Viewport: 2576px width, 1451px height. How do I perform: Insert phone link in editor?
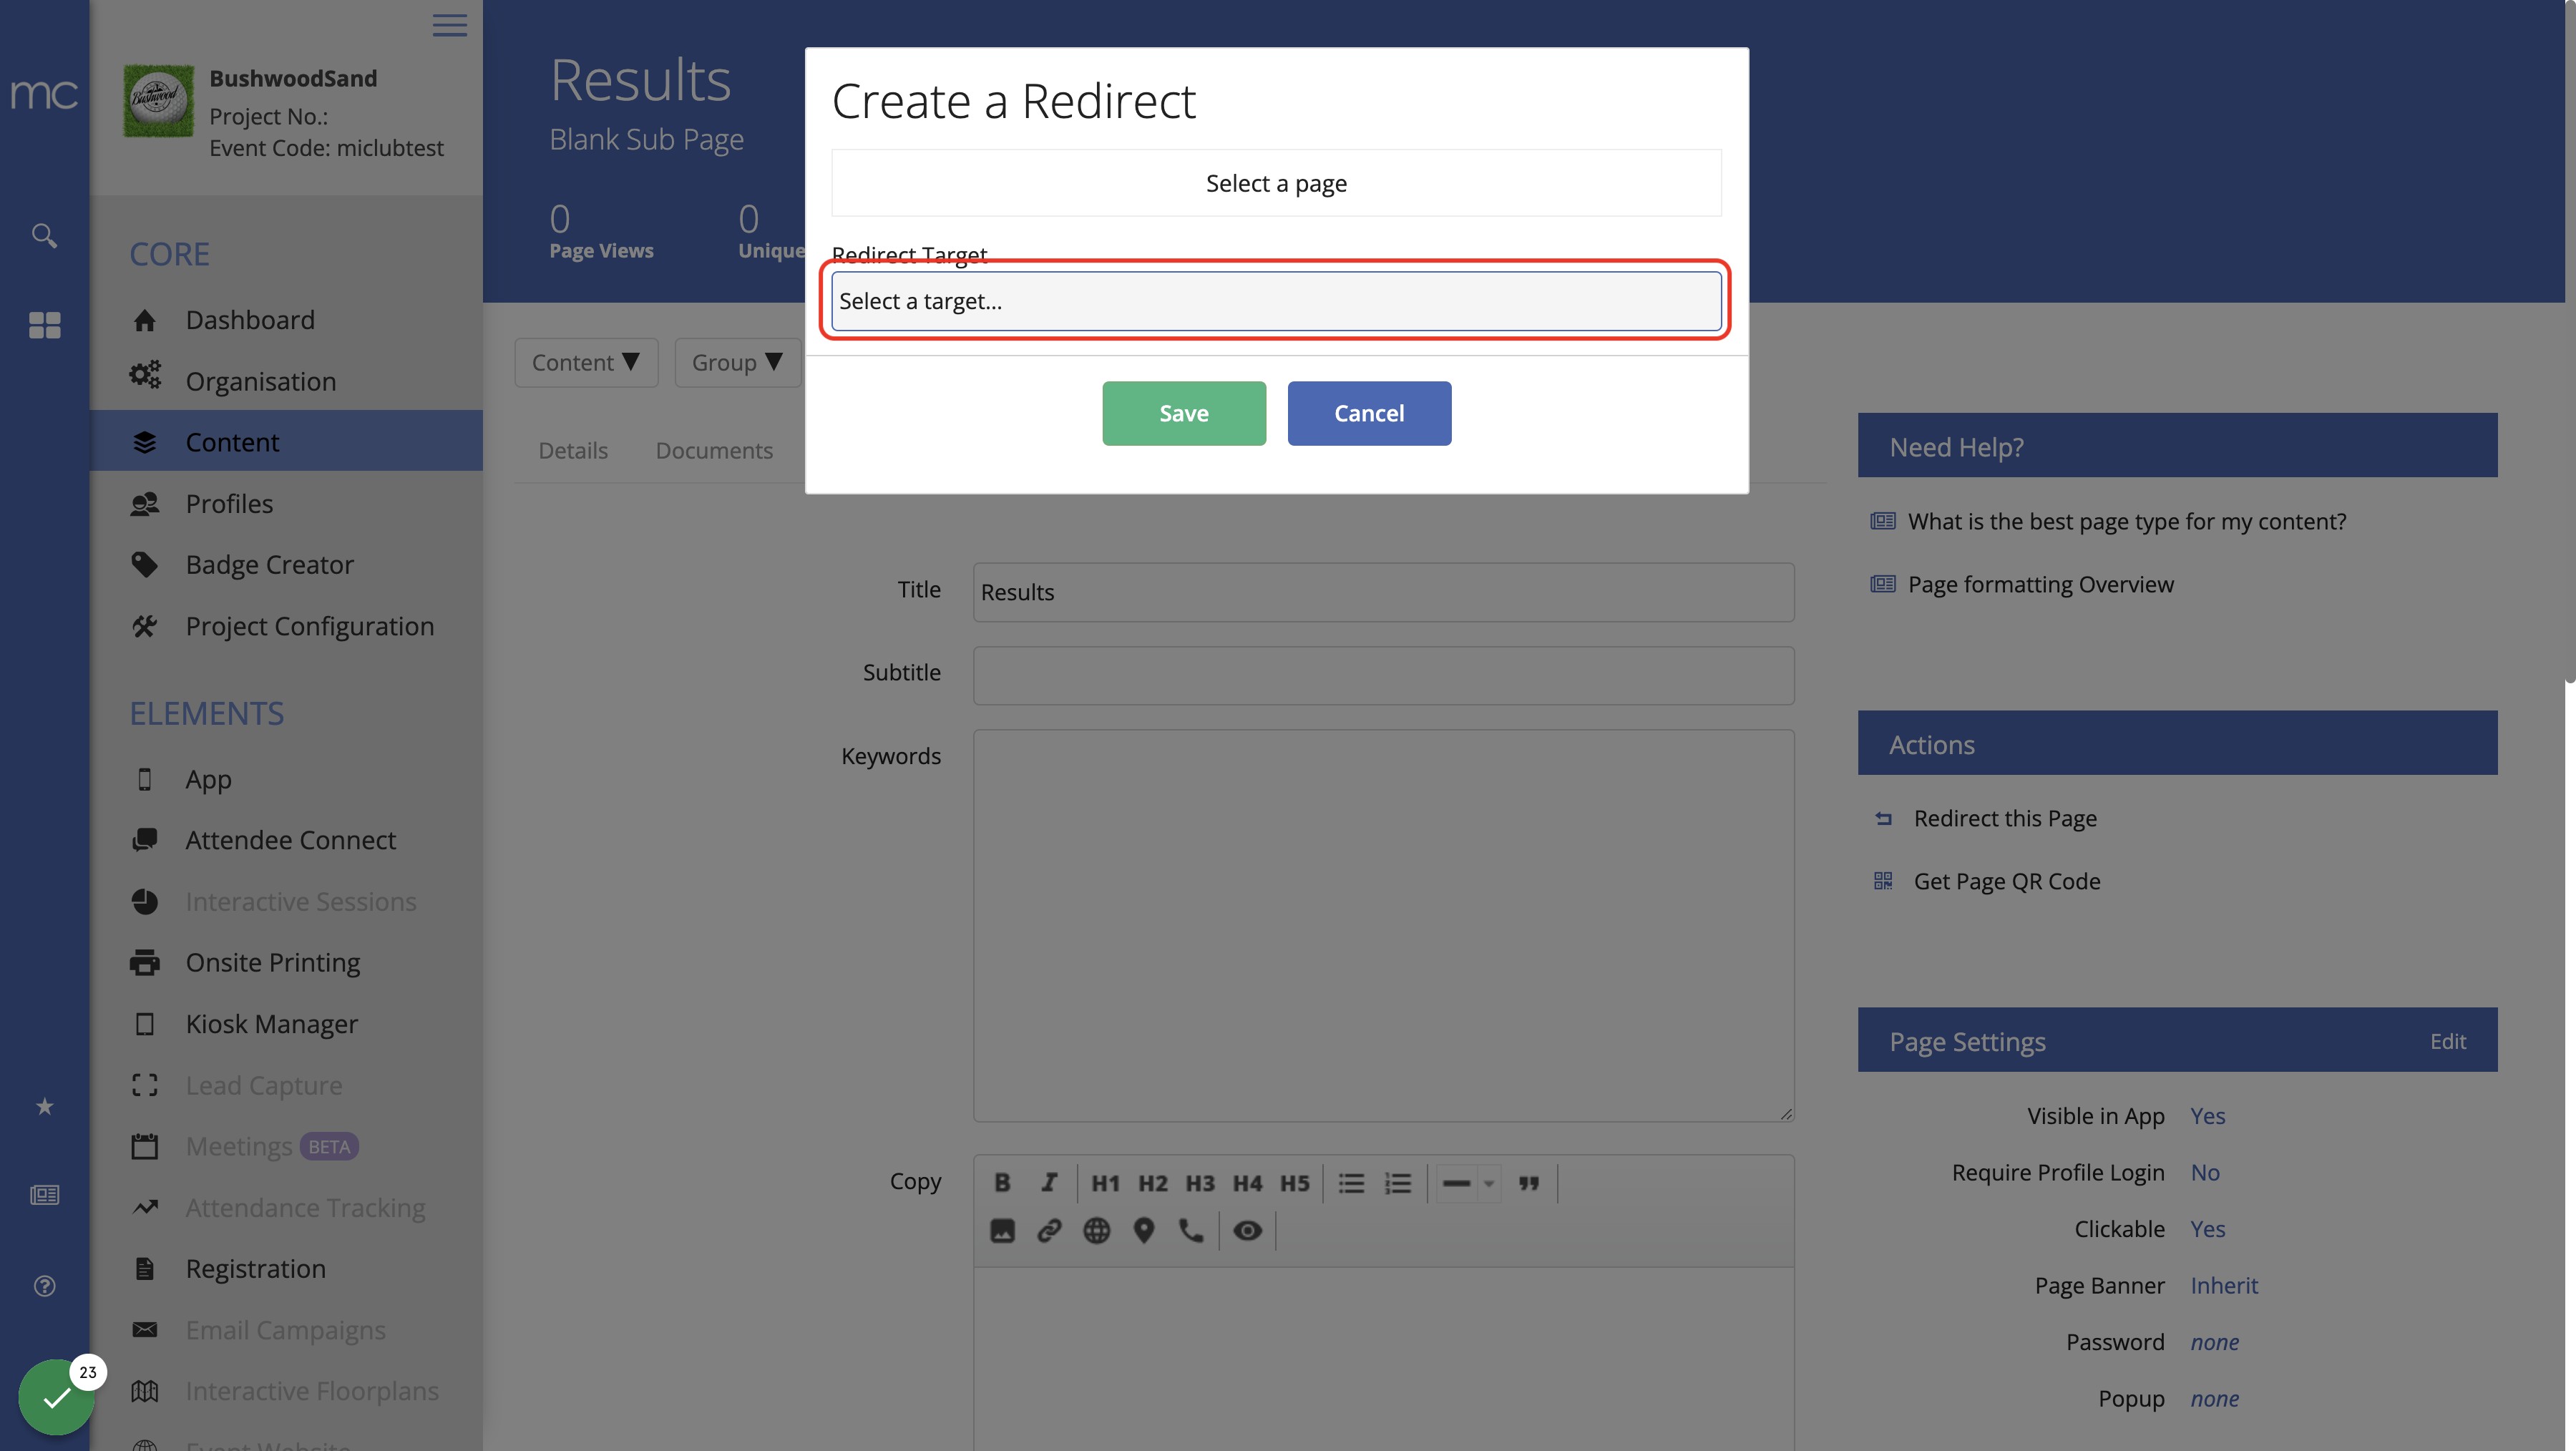1191,1231
